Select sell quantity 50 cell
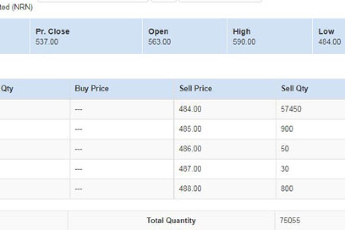Image resolution: width=345 pixels, height=230 pixels. click(285, 149)
